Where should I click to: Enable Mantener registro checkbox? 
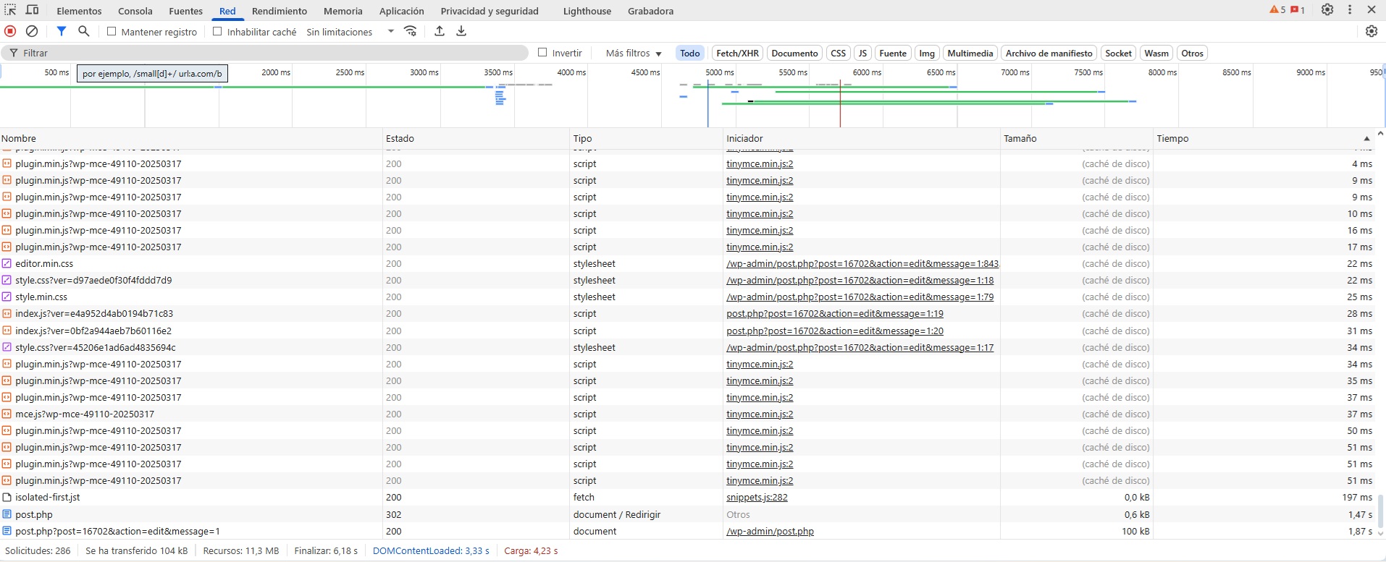pyautogui.click(x=112, y=31)
